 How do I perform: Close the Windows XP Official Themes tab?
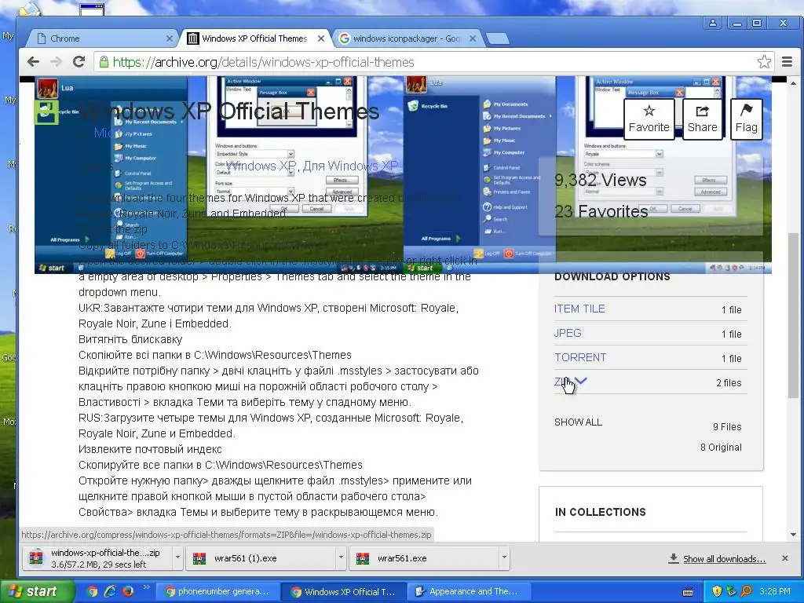[321, 38]
